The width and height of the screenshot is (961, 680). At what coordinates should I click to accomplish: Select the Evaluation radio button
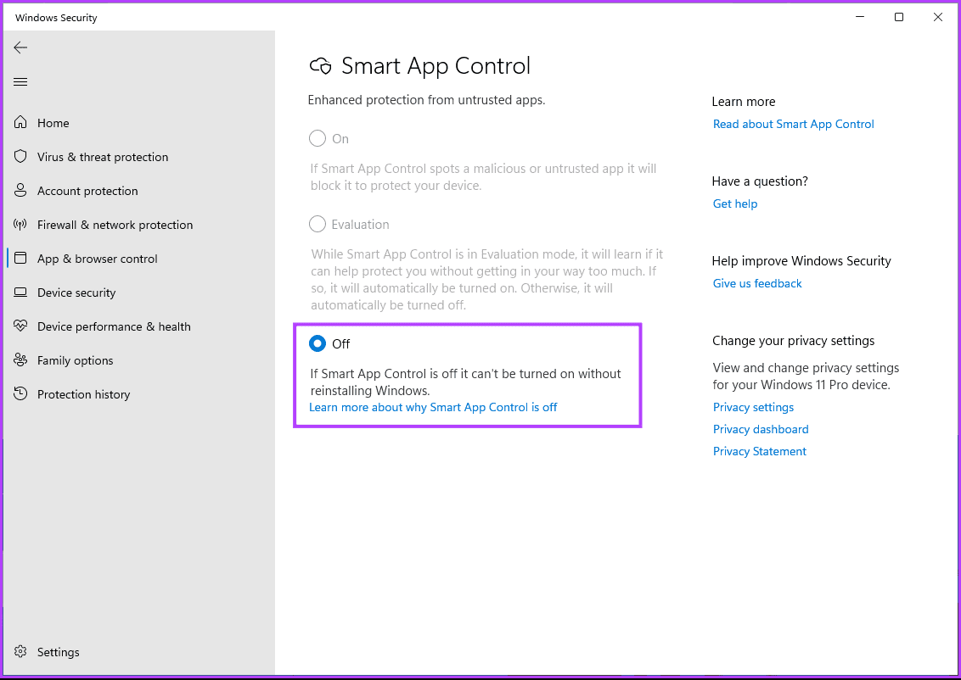click(318, 224)
